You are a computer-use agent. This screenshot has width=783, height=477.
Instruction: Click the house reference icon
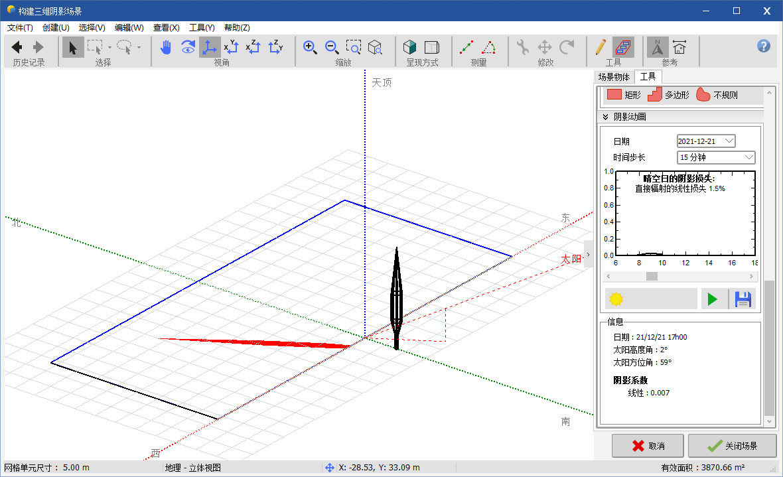click(x=679, y=48)
